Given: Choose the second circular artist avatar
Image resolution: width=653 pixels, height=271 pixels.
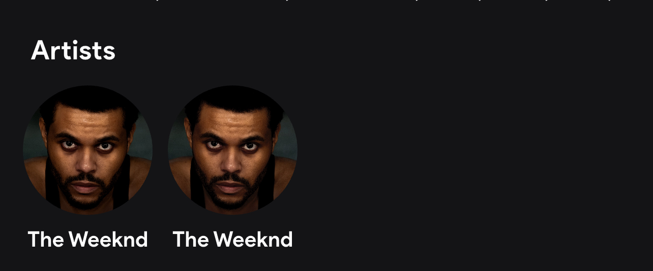Looking at the screenshot, I should [232, 150].
